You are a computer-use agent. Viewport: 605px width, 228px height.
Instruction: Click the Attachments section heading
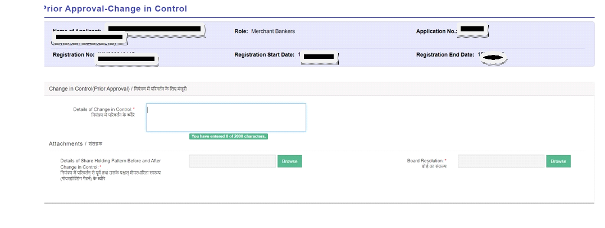coord(75,144)
